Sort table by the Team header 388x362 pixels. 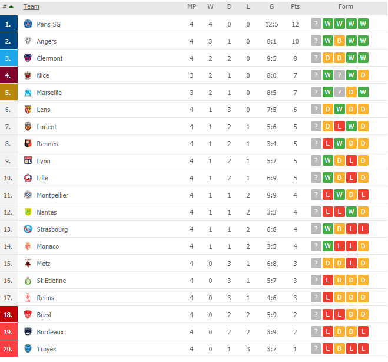31,6
